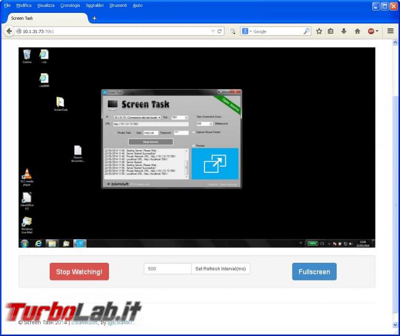
Task: Toggle the Private Task checkbox
Action: point(115,133)
